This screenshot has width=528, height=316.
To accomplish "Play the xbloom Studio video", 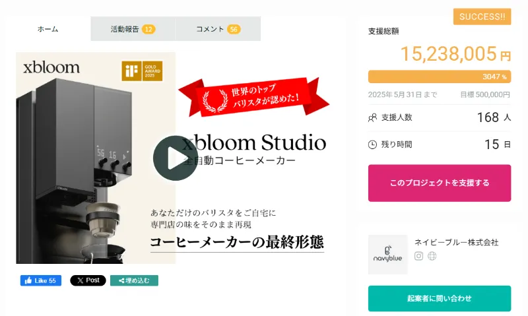I will point(176,158).
